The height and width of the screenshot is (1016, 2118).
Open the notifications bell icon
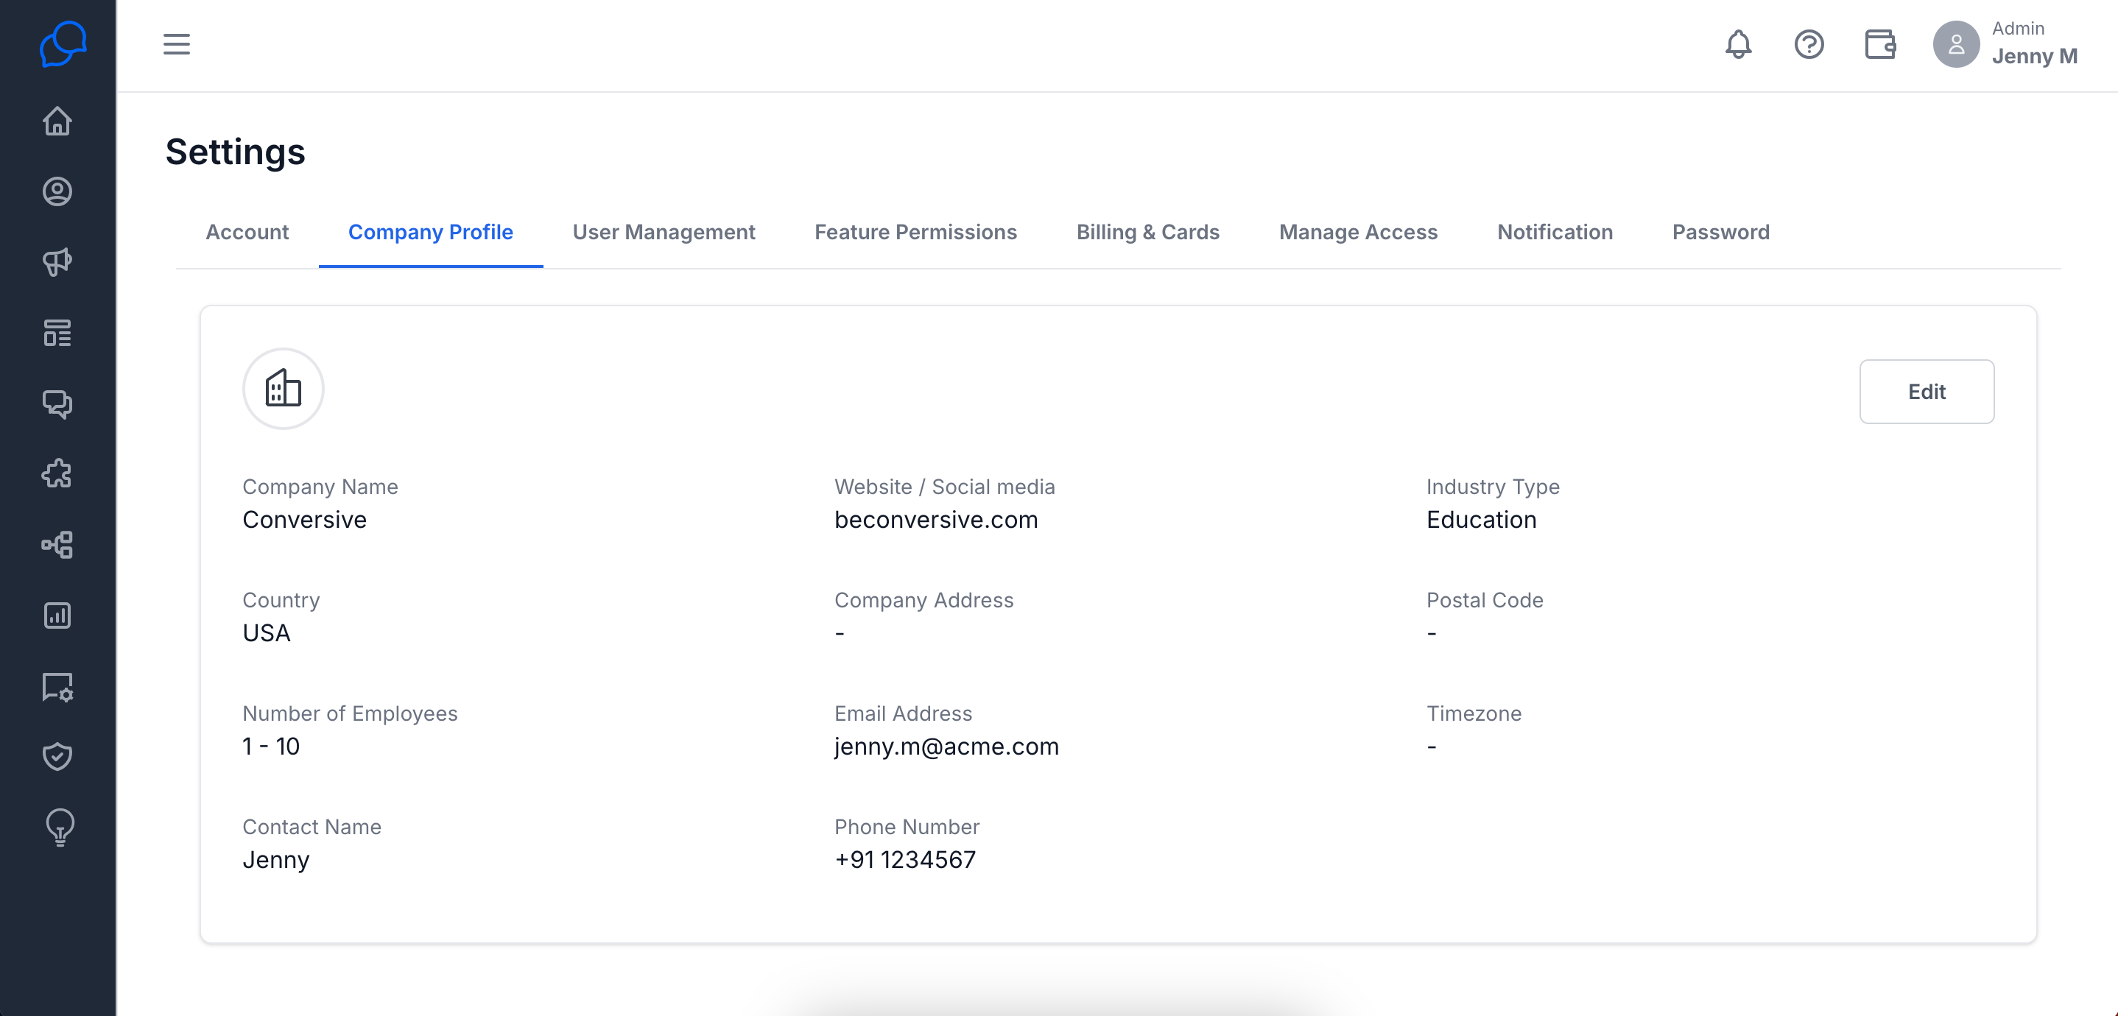click(x=1738, y=44)
